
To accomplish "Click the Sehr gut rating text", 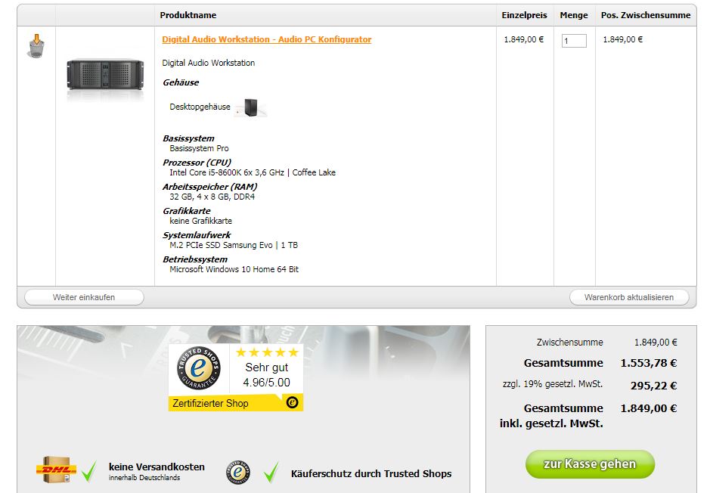I will tap(267, 367).
